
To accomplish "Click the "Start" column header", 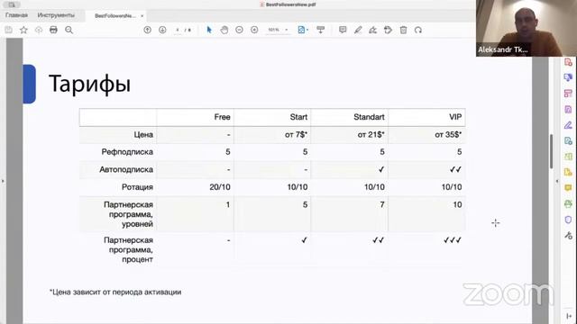I will pos(298,117).
